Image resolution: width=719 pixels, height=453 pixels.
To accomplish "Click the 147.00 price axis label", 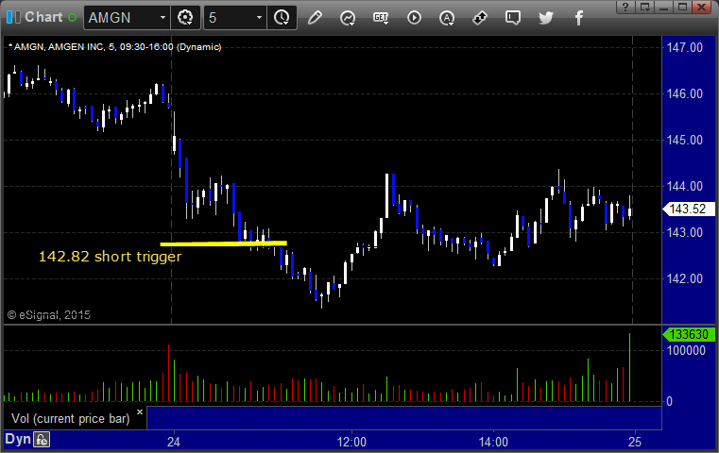I will 685,47.
